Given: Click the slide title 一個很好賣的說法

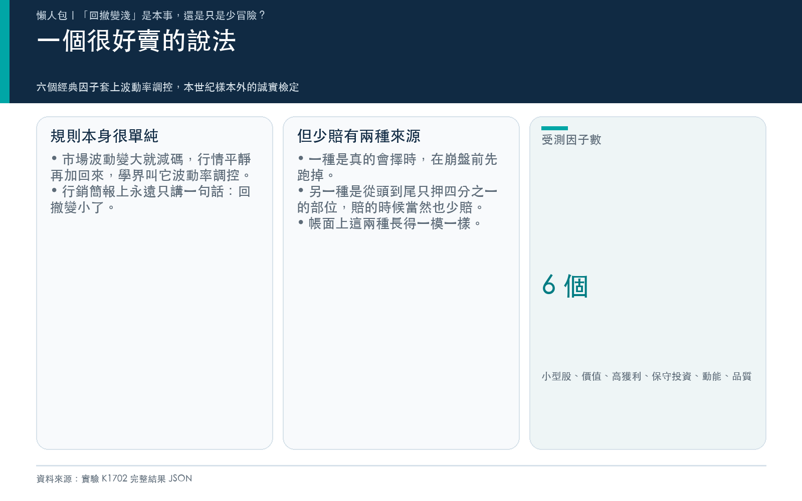Looking at the screenshot, I should tap(136, 41).
